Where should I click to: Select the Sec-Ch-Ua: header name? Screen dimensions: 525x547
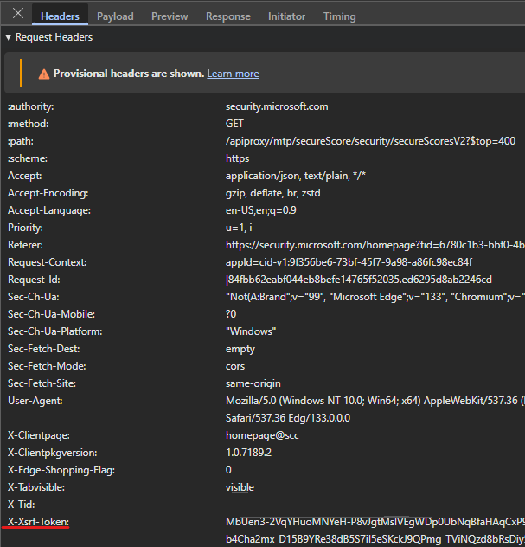point(34,297)
